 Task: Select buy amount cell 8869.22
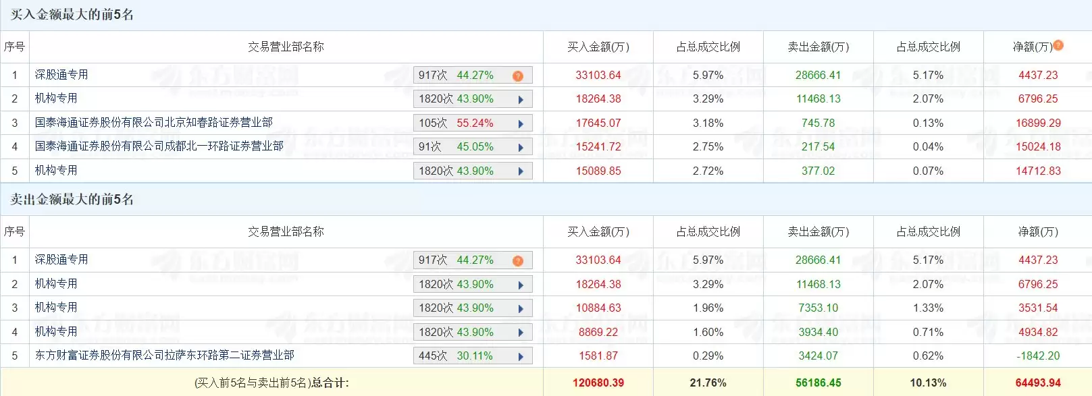coord(598,332)
